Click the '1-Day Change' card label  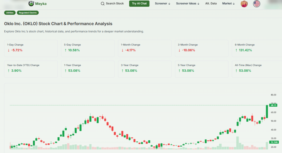tap(15, 45)
